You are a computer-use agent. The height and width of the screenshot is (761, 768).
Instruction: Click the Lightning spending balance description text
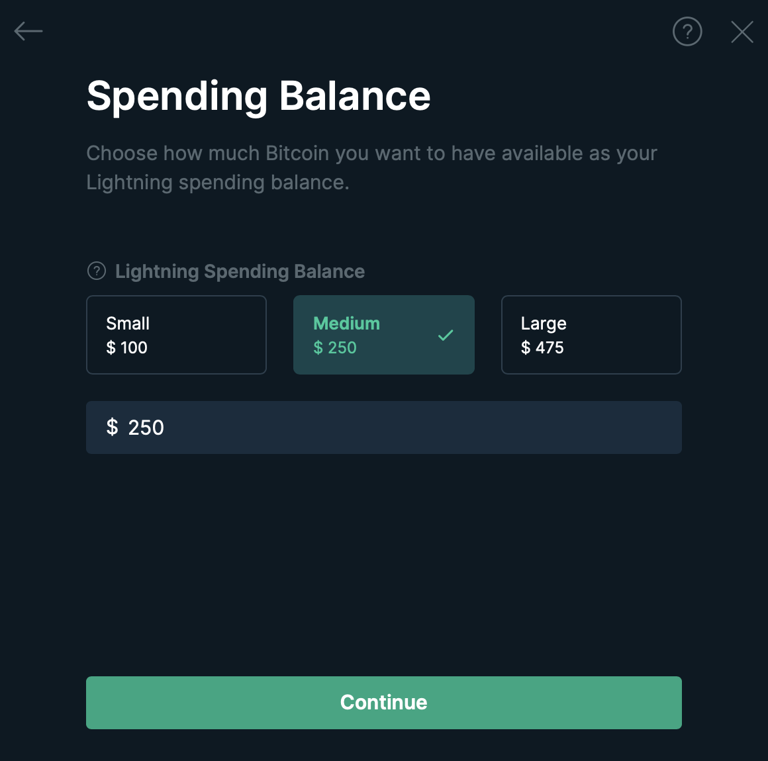(372, 167)
